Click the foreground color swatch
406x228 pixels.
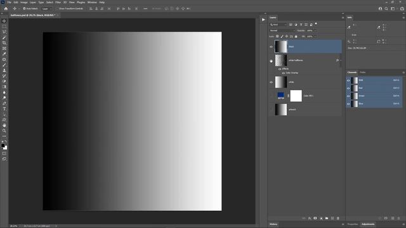(3, 146)
